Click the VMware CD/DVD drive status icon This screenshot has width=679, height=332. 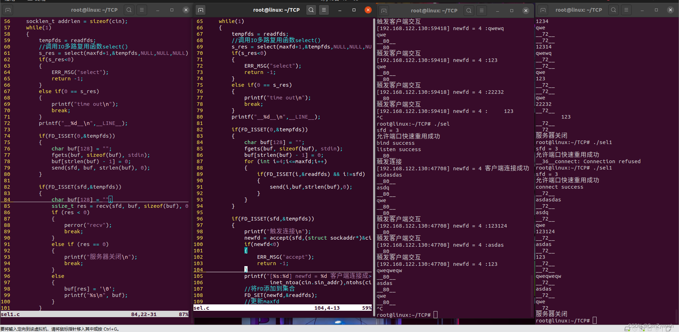click(x=635, y=329)
